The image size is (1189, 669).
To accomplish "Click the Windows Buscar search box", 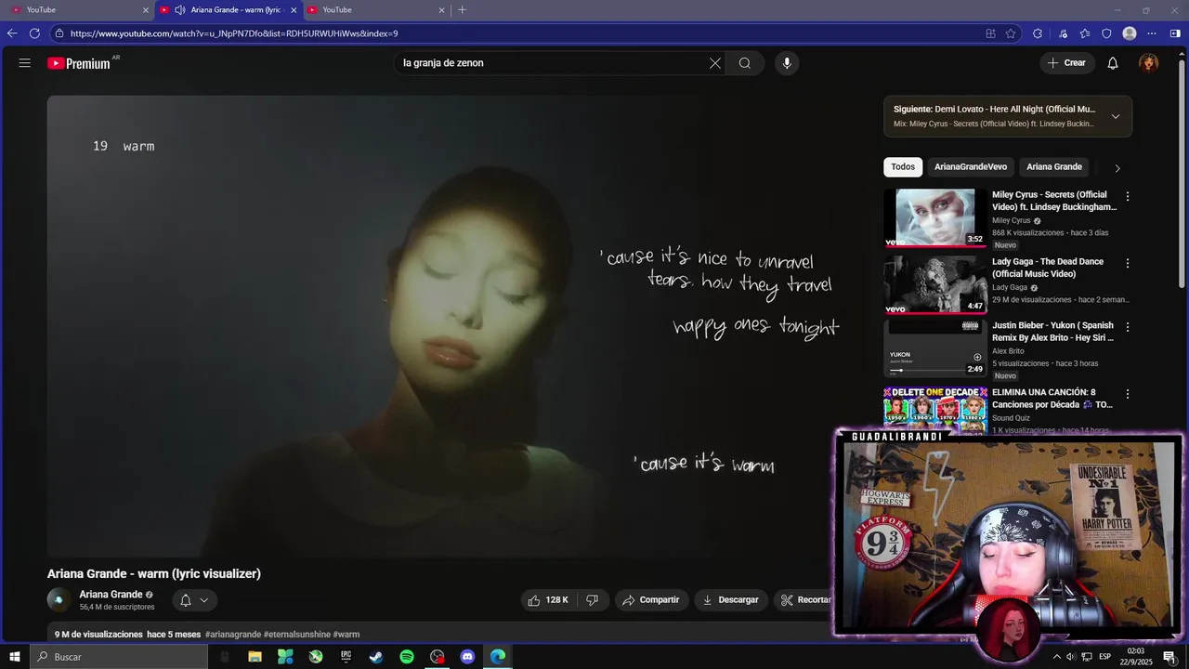I will coord(119,657).
